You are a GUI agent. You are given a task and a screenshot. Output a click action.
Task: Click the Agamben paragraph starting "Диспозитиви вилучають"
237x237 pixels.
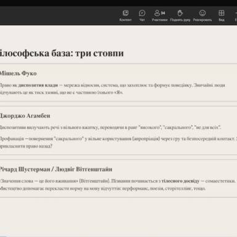coord(110,128)
